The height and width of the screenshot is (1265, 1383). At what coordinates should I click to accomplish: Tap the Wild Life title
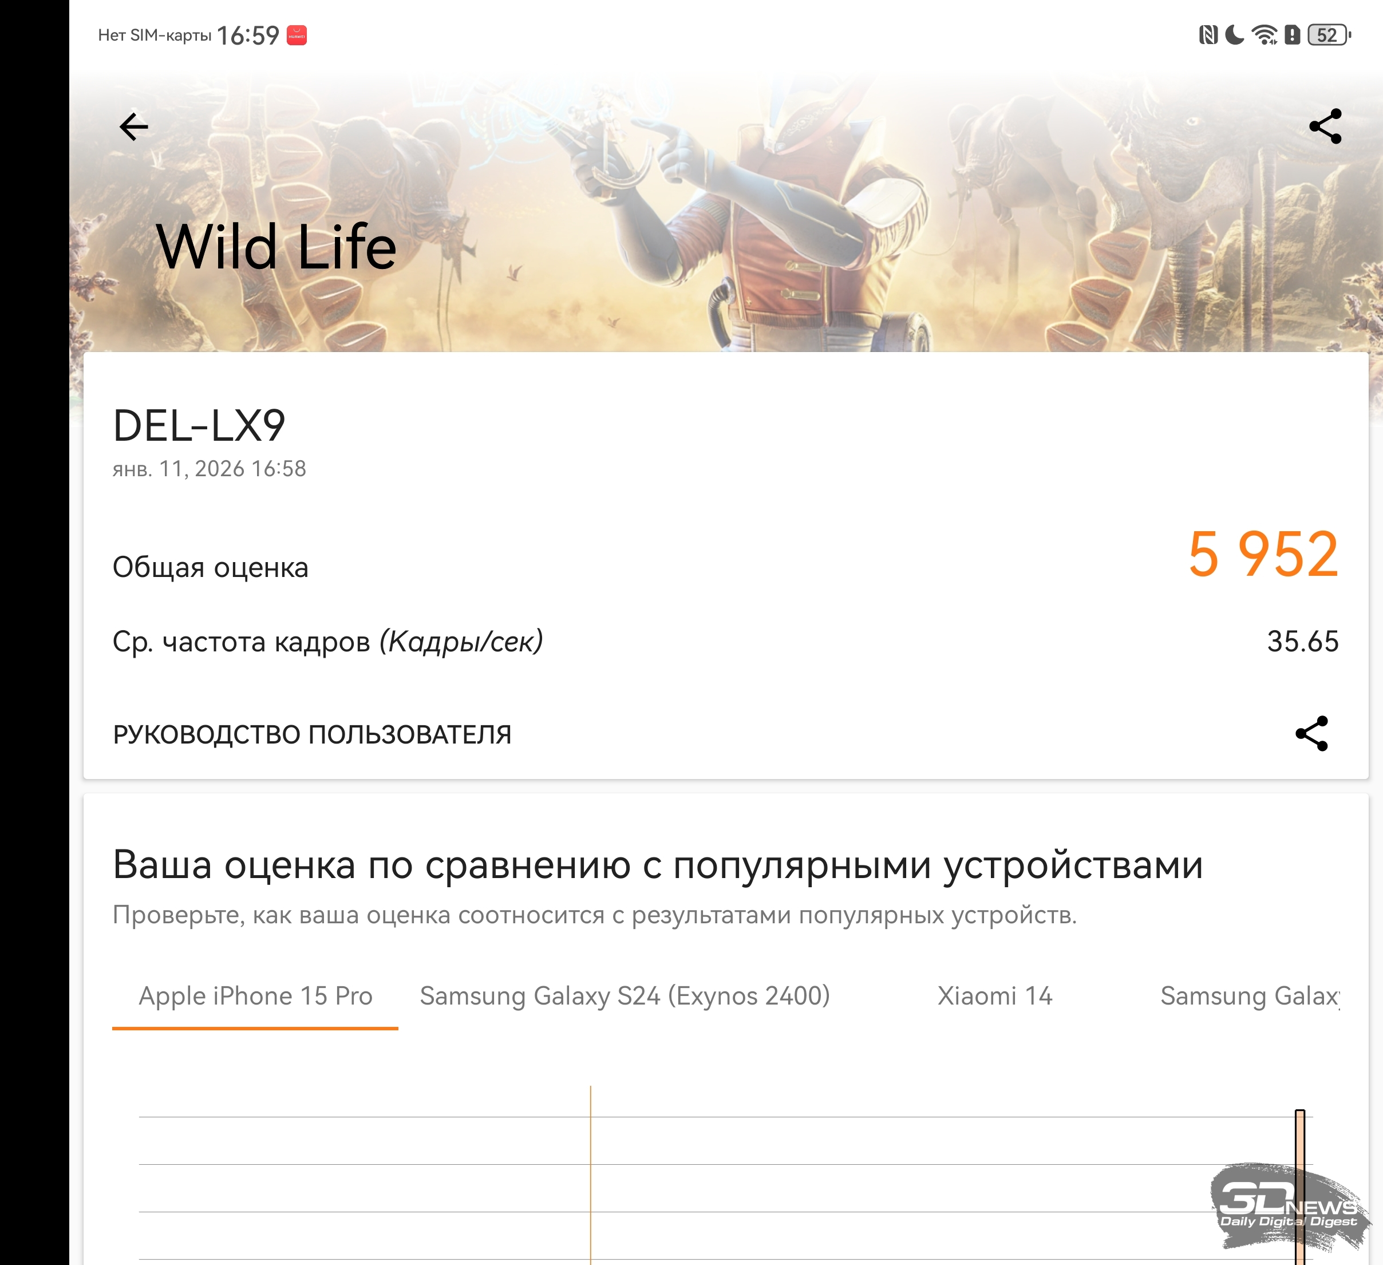(276, 247)
